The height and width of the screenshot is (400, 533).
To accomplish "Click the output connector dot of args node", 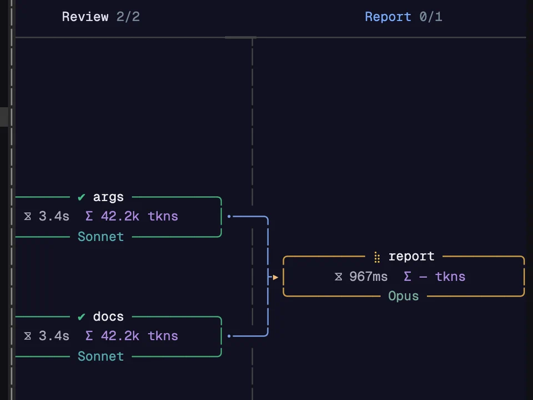I will 229,216.
